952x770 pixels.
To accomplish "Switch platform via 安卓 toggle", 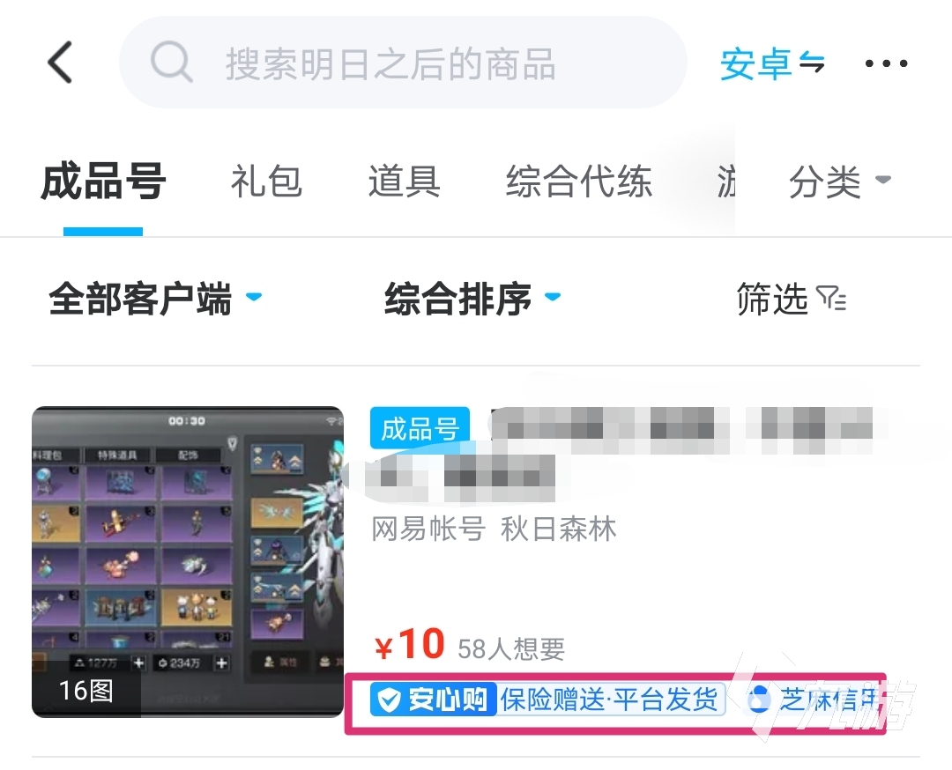I will point(772,63).
